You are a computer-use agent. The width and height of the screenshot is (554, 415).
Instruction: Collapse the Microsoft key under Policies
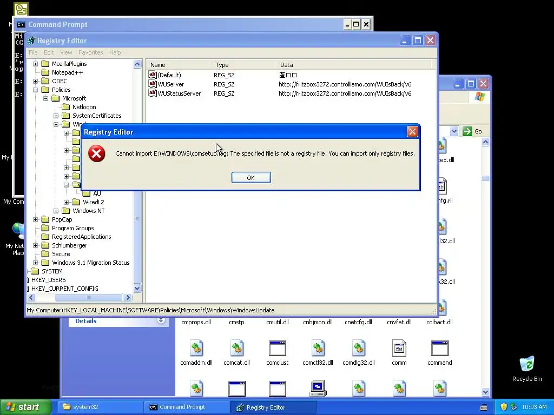(x=45, y=98)
